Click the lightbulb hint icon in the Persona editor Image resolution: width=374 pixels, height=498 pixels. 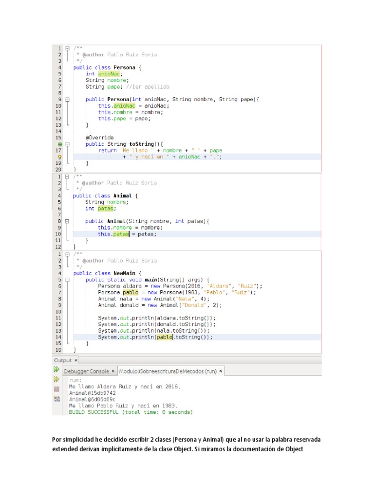tap(59, 157)
